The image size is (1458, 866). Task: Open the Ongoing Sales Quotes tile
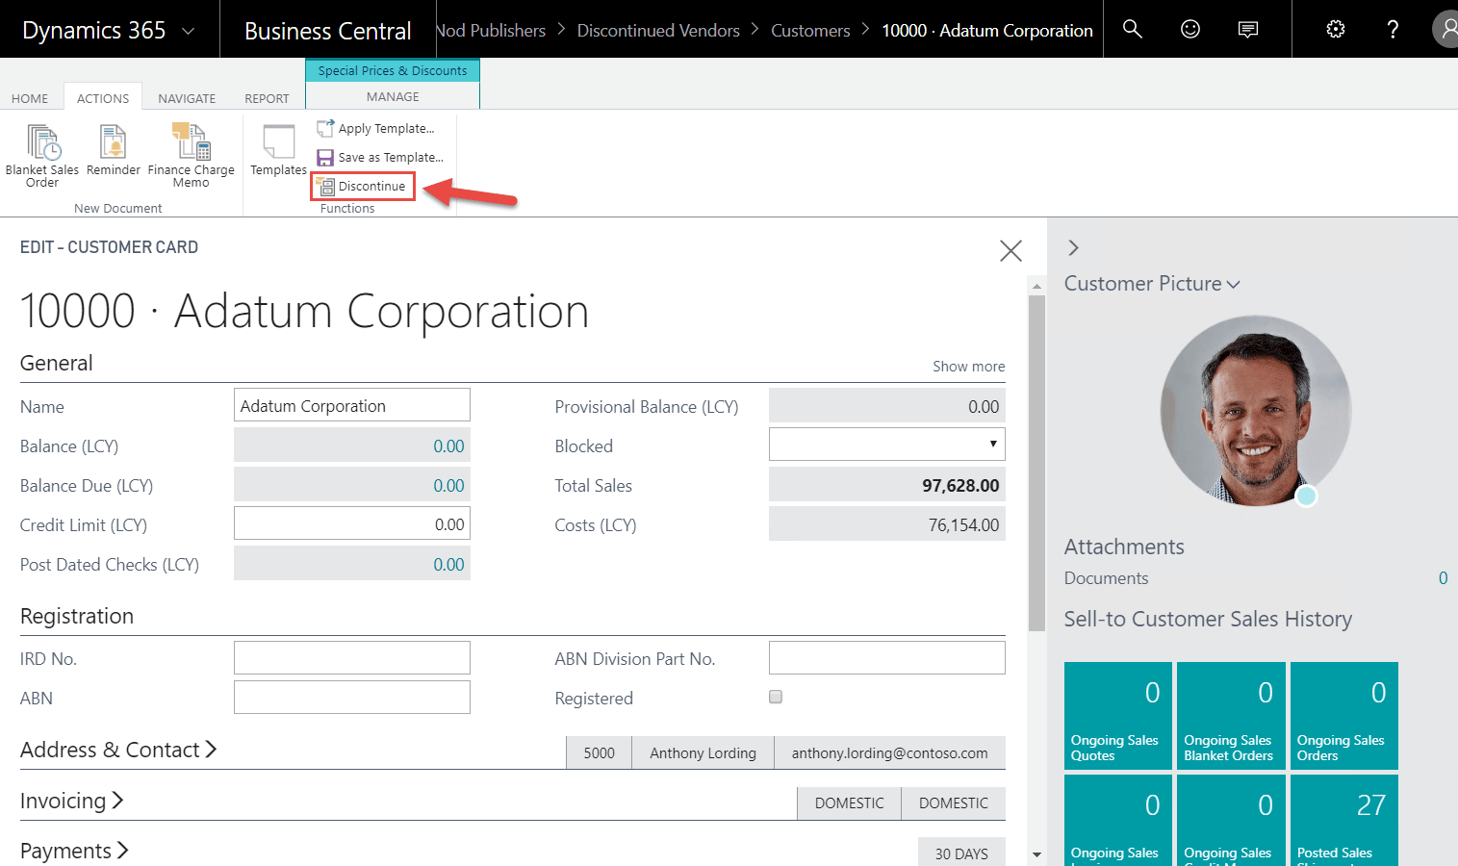(1117, 715)
